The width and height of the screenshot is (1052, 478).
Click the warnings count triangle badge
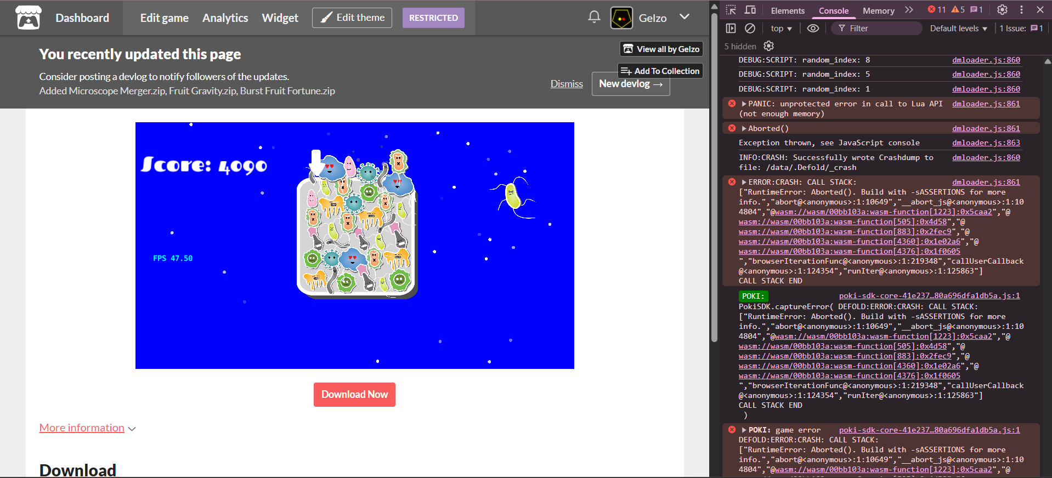(958, 9)
